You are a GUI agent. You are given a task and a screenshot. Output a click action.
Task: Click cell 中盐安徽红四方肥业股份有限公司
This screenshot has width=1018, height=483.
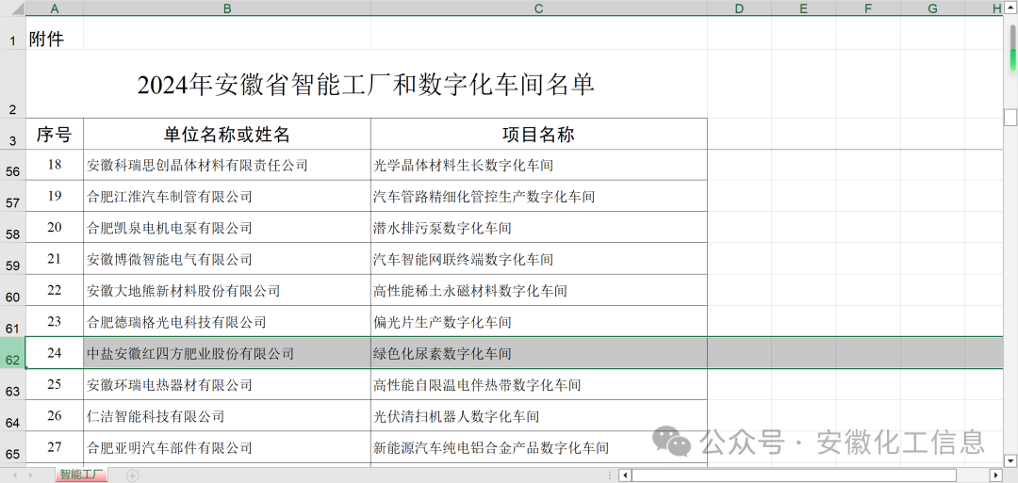(227, 353)
